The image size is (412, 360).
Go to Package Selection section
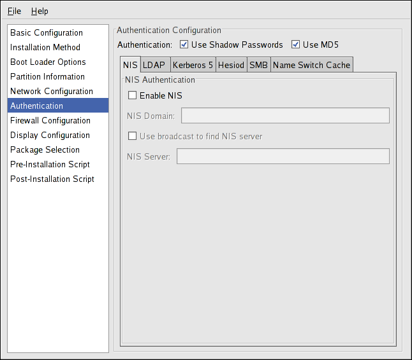(x=45, y=149)
